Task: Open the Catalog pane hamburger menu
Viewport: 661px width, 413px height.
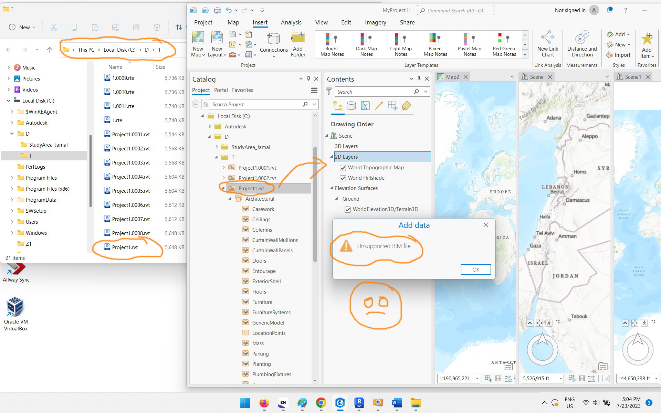Action: (314, 91)
